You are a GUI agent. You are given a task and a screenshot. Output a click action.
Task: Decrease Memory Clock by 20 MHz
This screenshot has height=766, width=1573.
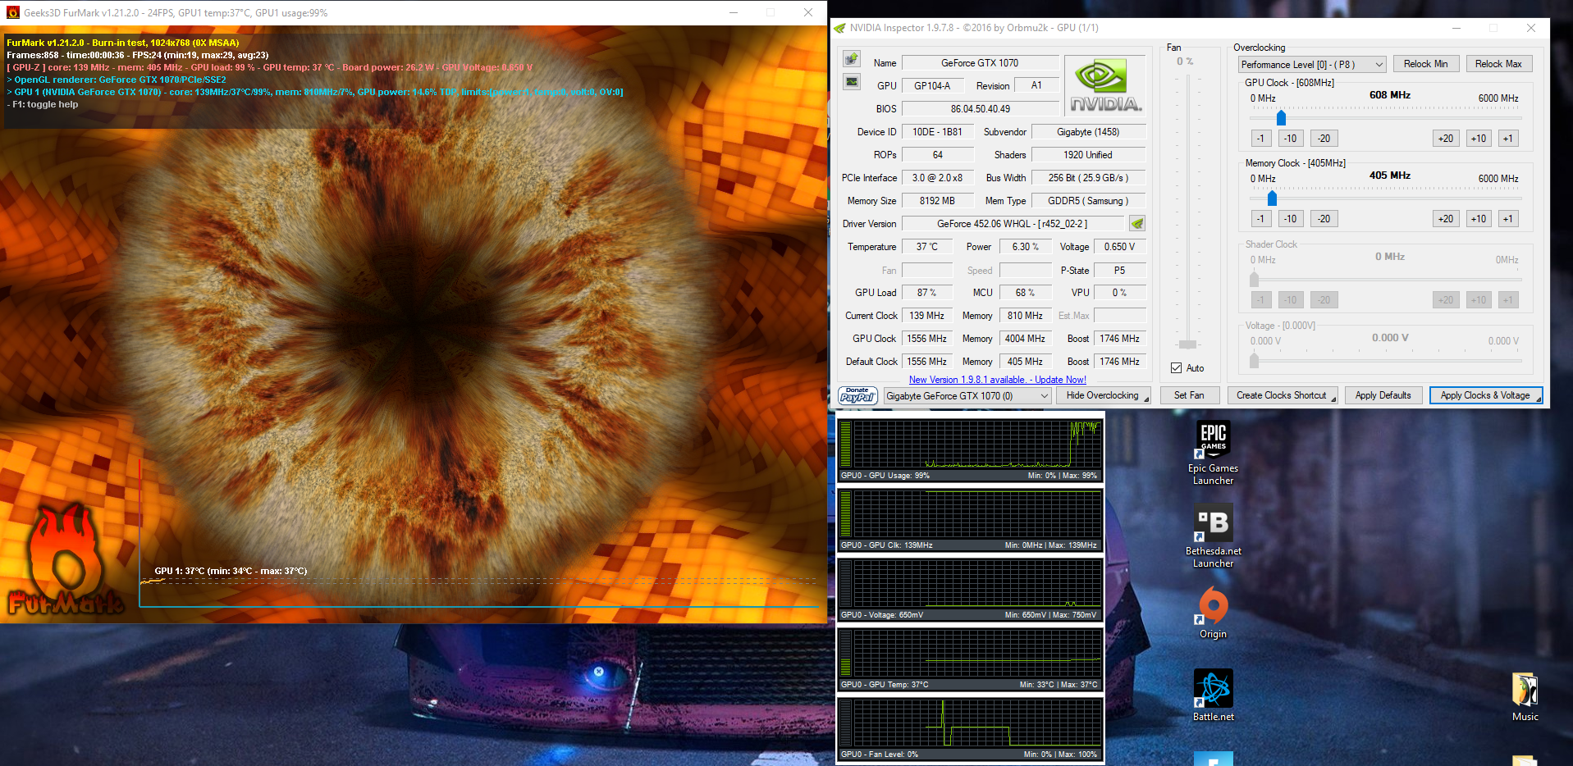pos(1324,219)
